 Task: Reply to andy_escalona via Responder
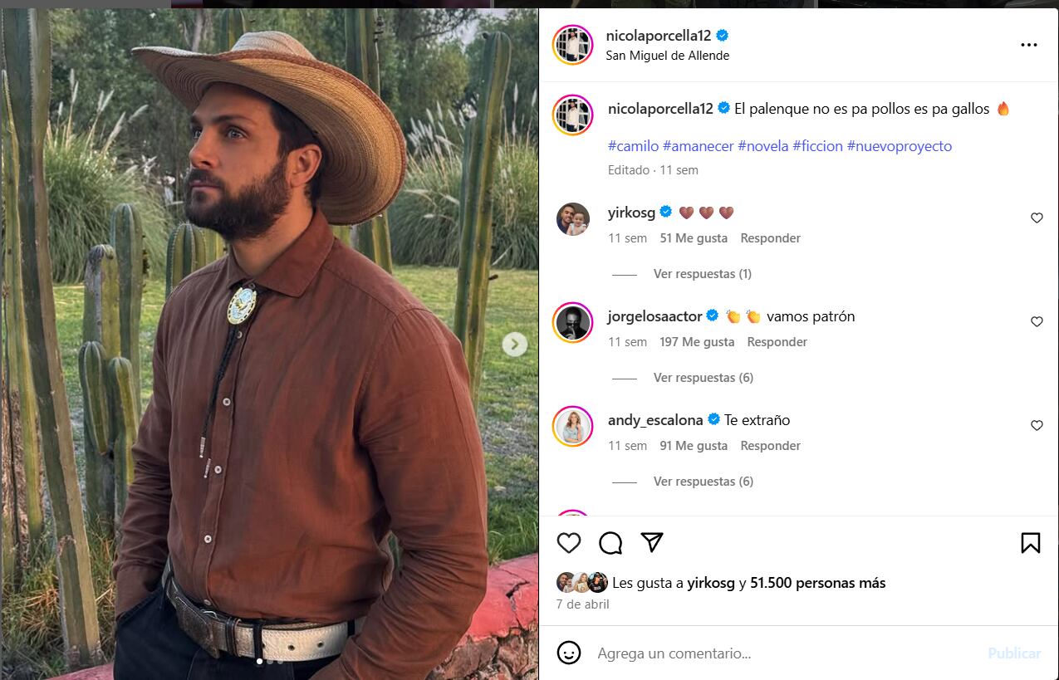coord(770,446)
